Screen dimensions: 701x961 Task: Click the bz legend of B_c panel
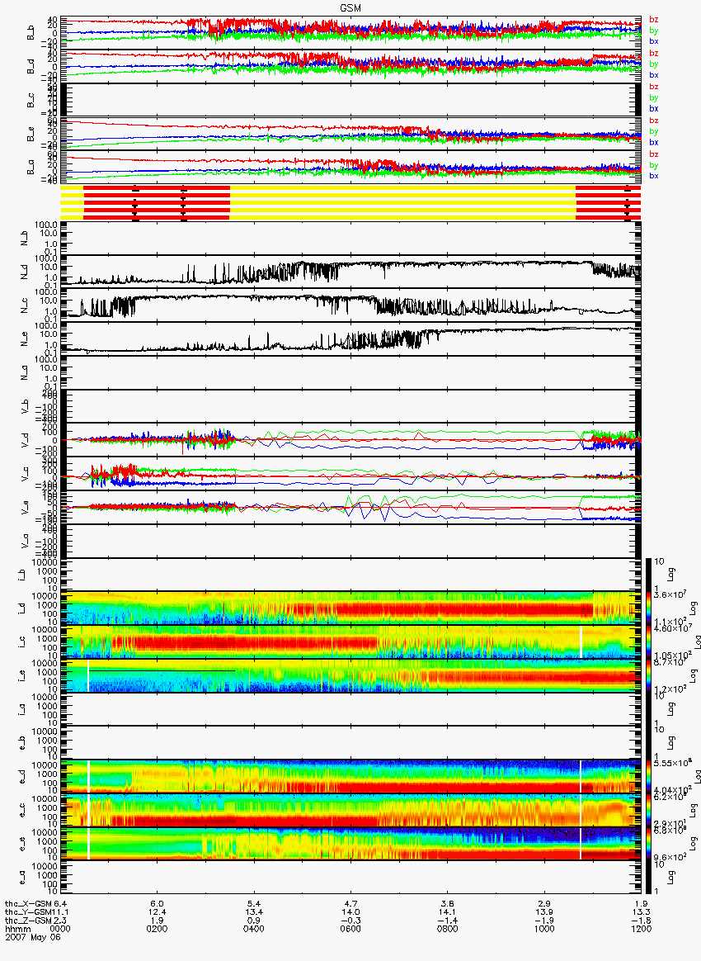pyautogui.click(x=654, y=87)
